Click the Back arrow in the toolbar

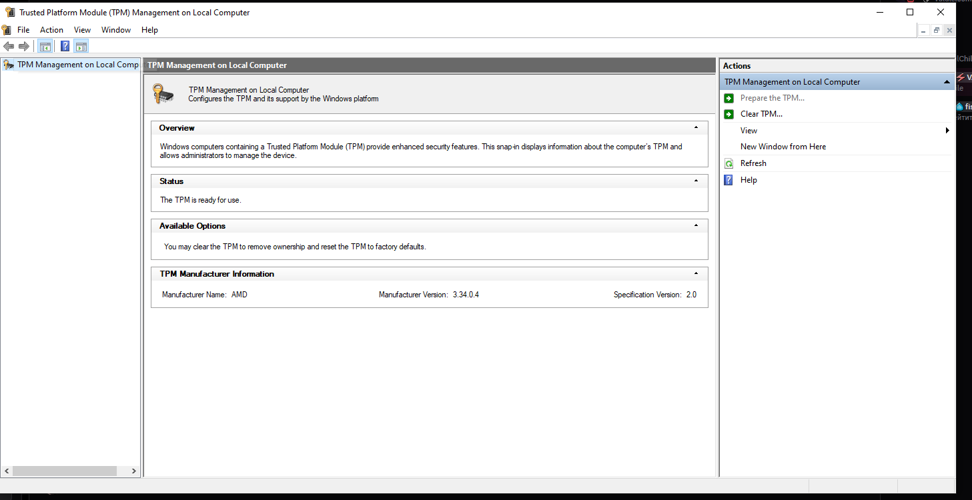tap(9, 47)
